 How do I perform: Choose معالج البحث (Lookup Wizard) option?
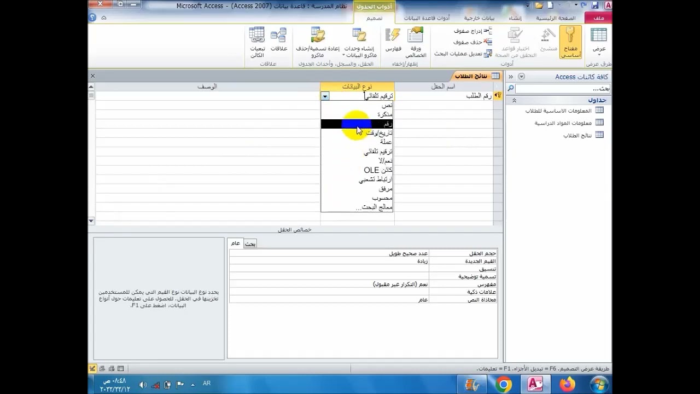point(357,207)
